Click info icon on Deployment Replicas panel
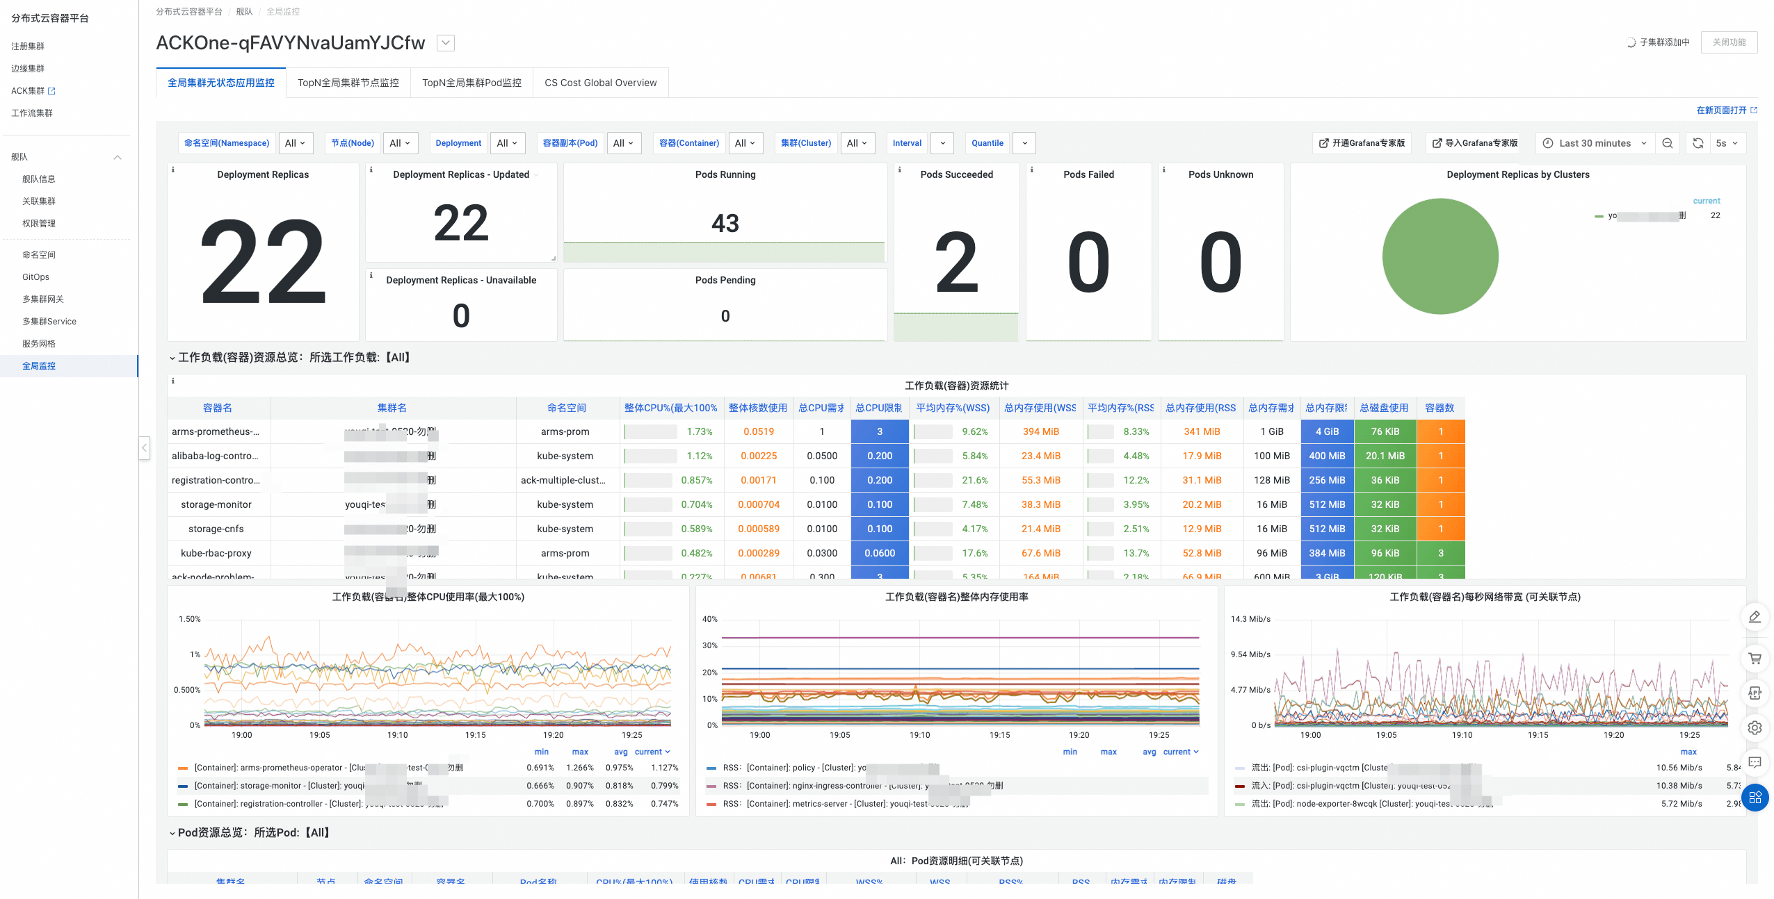Screen dimensions: 1774x899 (x=173, y=170)
